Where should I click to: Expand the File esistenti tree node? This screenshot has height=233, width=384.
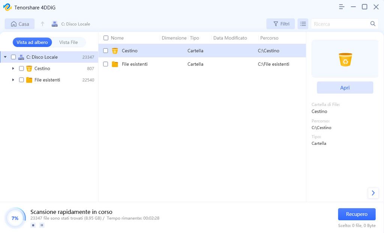(13, 80)
